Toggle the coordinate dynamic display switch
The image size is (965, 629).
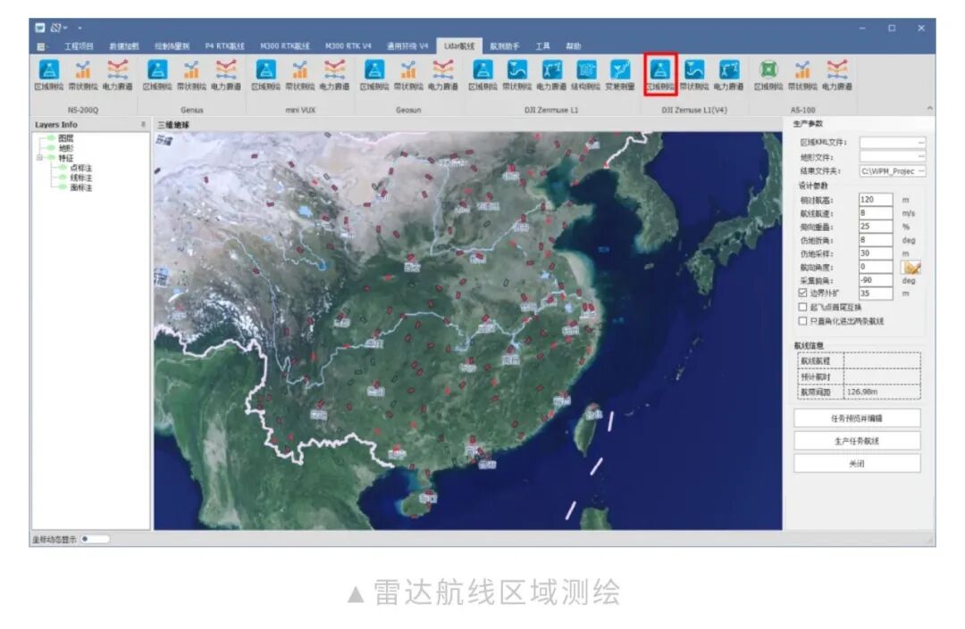pyautogui.click(x=95, y=539)
